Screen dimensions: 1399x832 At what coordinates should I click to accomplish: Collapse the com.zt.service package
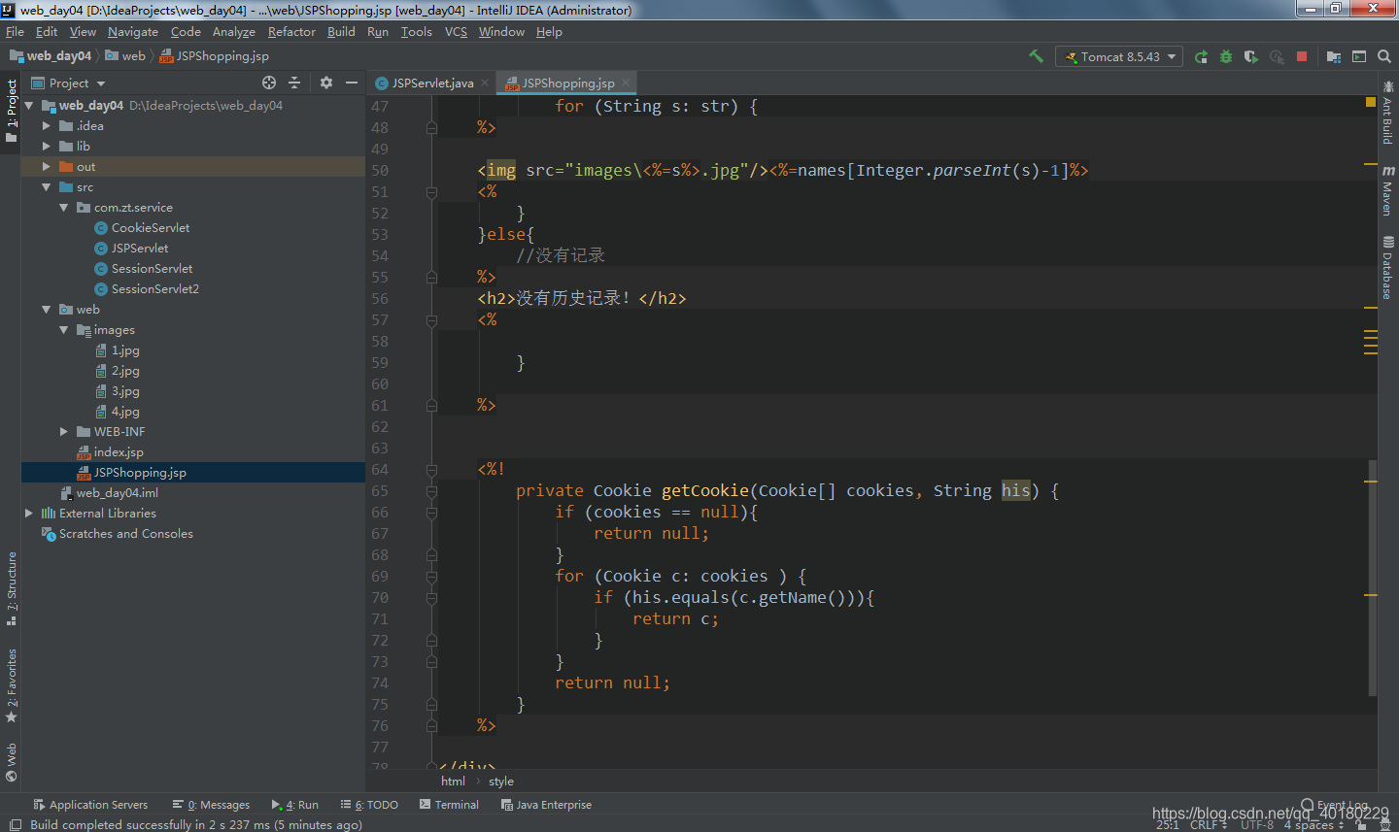pyautogui.click(x=63, y=207)
